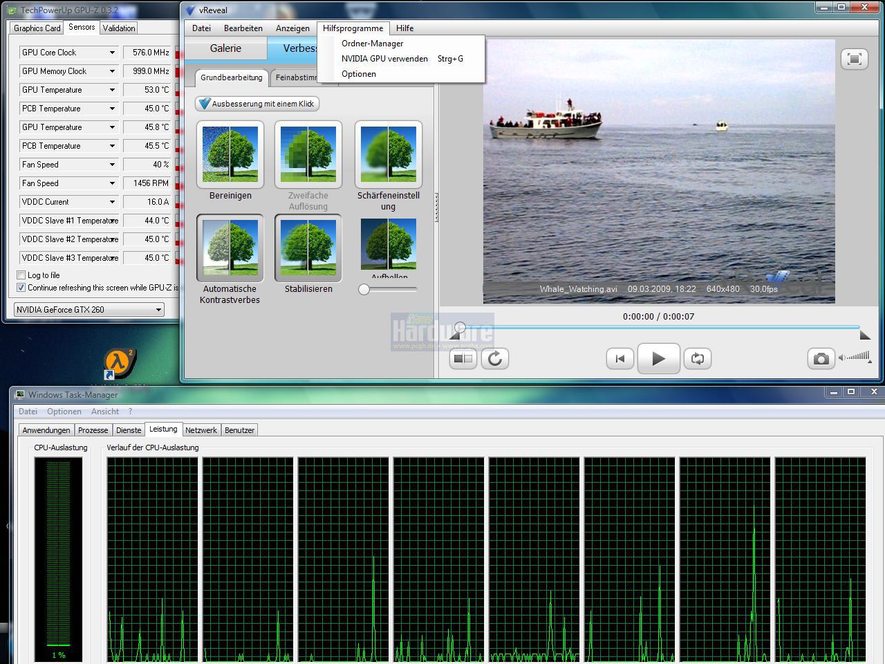This screenshot has width=885, height=664.
Task: Expand the first PCB Temperature dropdown
Action: pos(112,109)
